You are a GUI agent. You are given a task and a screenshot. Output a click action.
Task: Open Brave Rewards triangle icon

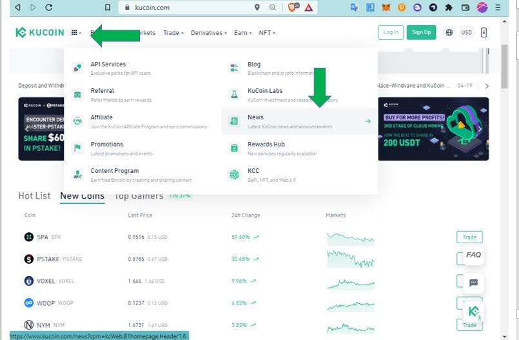point(308,7)
